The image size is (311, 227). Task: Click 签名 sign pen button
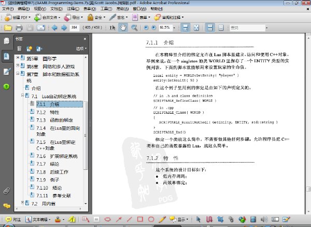pyautogui.click(x=118, y=18)
